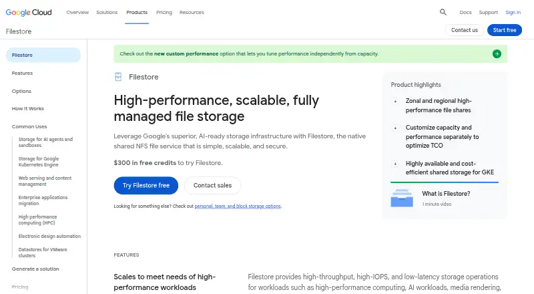The width and height of the screenshot is (534, 294).
Task: Click Highly available and cost-efficient shared storage highlight
Action: [x=449, y=168]
